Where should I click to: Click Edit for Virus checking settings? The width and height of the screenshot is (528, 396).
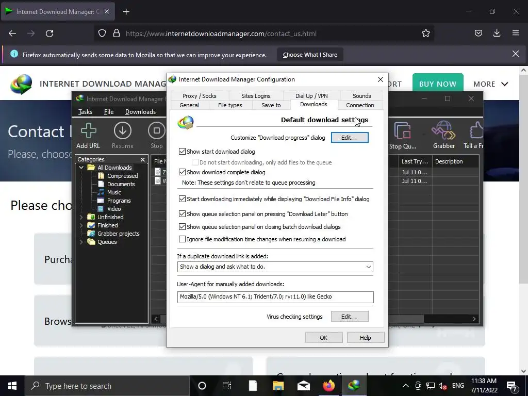coord(350,317)
